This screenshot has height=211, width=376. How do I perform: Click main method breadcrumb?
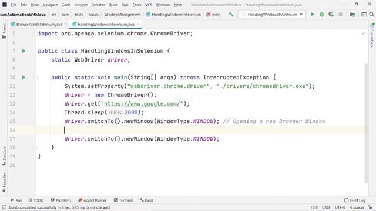pyautogui.click(x=213, y=15)
